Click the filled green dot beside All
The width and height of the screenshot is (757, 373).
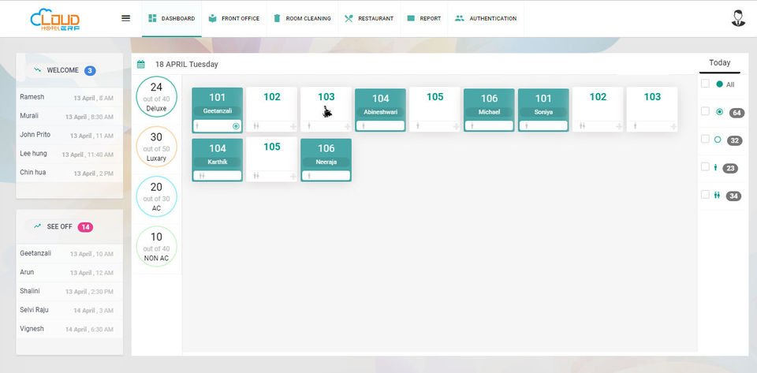719,84
